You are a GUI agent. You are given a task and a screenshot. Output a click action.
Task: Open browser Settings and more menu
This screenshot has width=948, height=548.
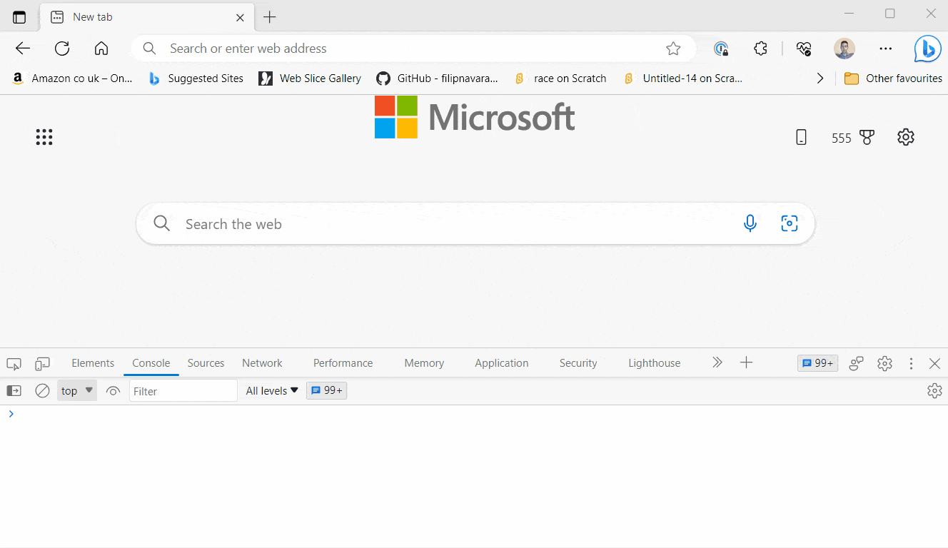[x=886, y=49]
